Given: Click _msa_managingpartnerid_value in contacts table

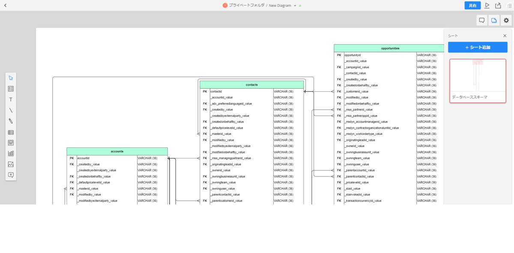Looking at the screenshot, I should click(230, 158).
